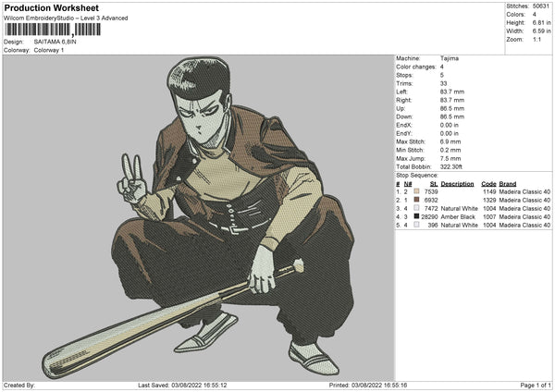Click the 'Stop Sequence:' heading

417,175
